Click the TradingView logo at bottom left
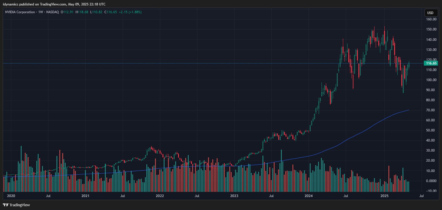The height and width of the screenshot is (210, 442). click(x=16, y=205)
